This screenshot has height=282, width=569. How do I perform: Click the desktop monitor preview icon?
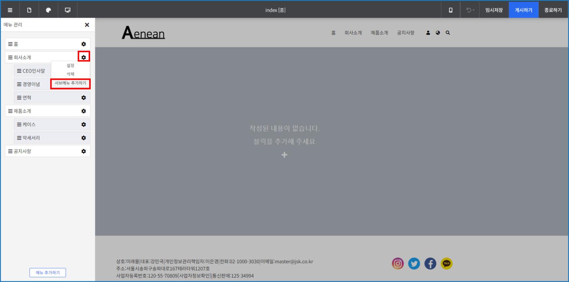point(68,10)
